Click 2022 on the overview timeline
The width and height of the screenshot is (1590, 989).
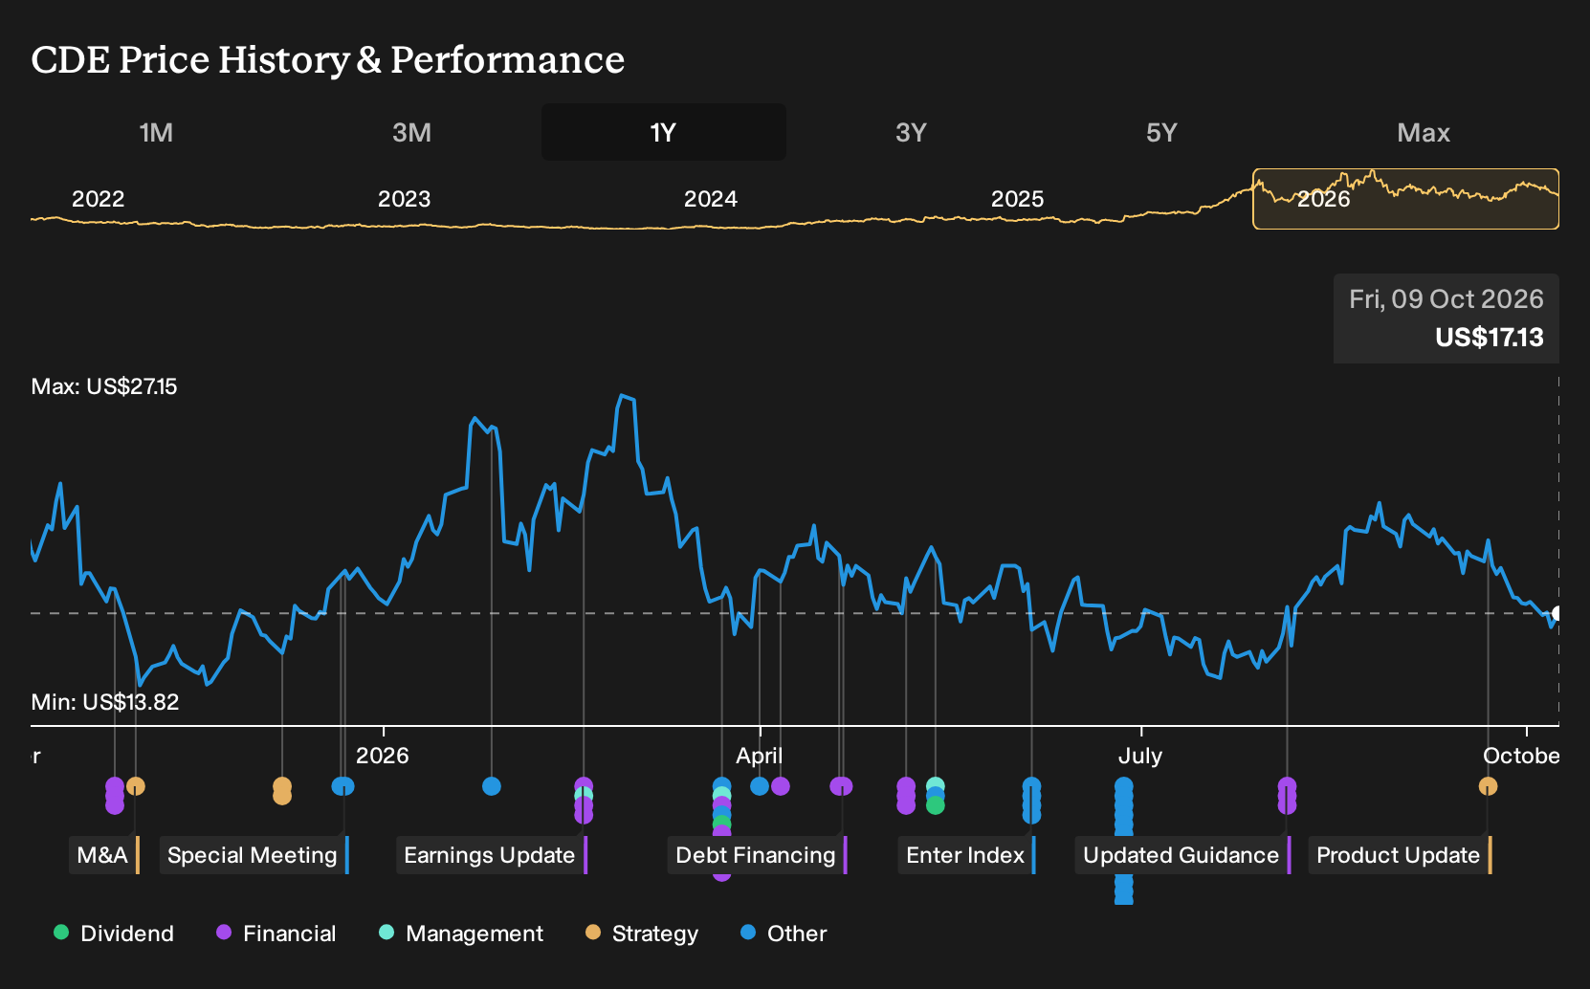pos(98,199)
